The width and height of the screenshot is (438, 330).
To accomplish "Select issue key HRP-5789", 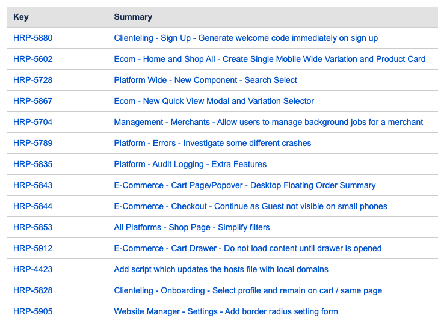I will [x=32, y=143].
